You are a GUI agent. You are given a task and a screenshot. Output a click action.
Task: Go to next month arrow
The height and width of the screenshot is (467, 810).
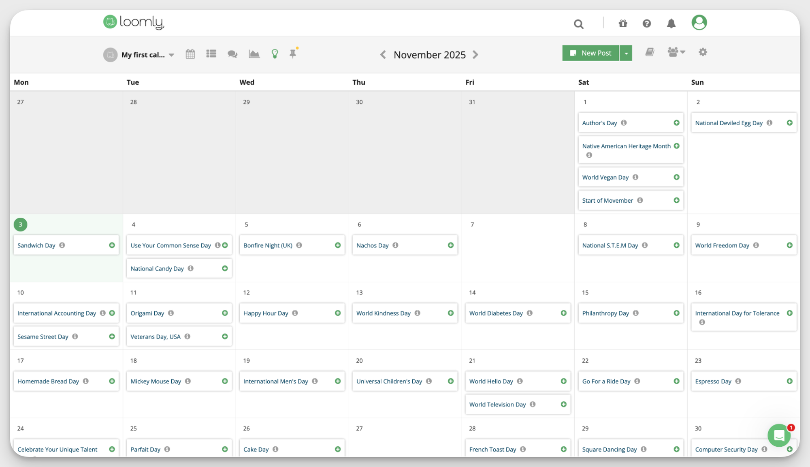pos(475,55)
